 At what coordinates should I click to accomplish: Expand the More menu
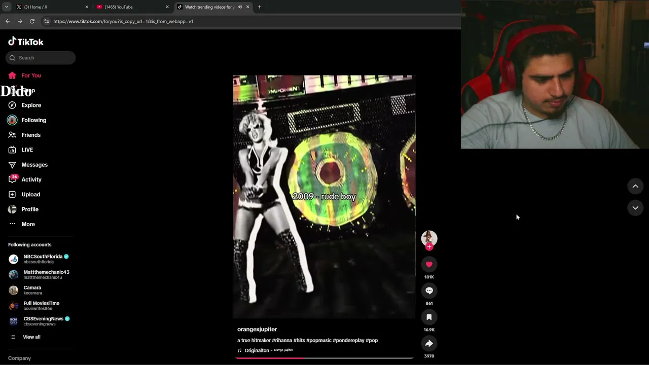(x=28, y=224)
